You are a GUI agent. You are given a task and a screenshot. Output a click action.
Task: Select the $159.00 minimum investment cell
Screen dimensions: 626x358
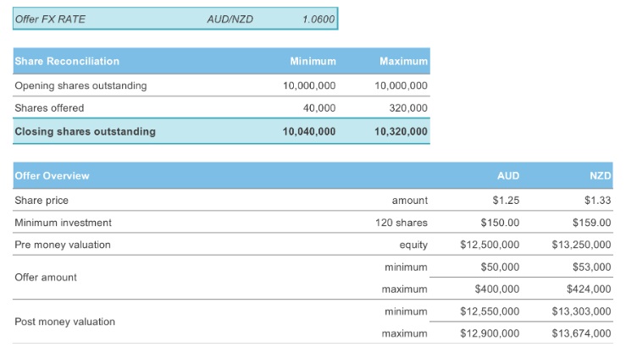pos(591,223)
